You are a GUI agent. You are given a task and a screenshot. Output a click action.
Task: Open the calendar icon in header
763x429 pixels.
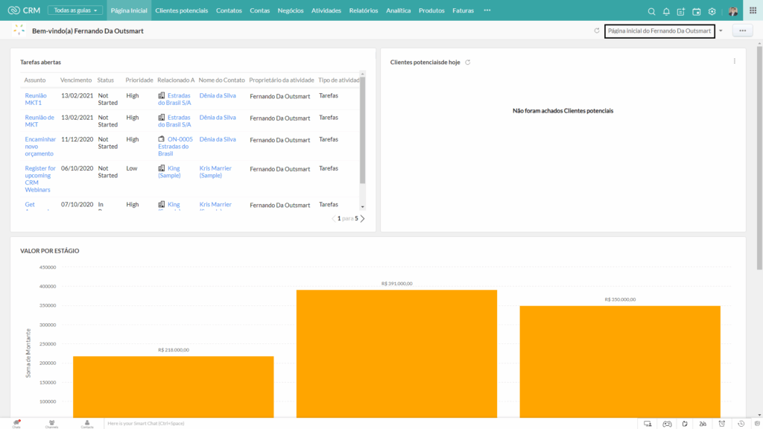pos(697,11)
